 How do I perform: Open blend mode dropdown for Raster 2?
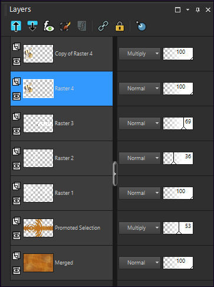coord(140,158)
